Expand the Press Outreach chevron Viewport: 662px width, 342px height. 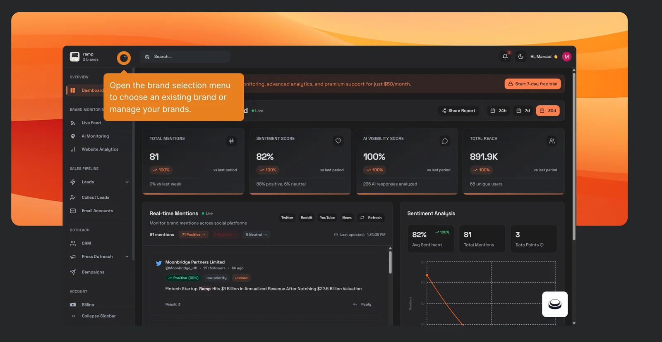click(x=127, y=257)
